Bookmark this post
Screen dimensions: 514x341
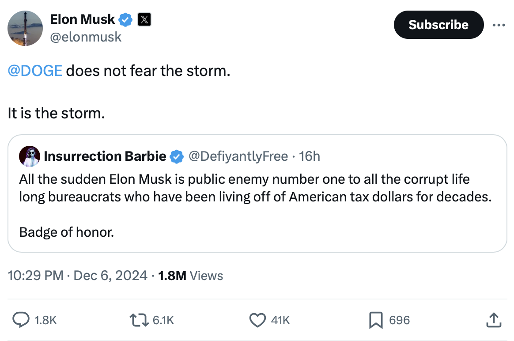tap(375, 320)
